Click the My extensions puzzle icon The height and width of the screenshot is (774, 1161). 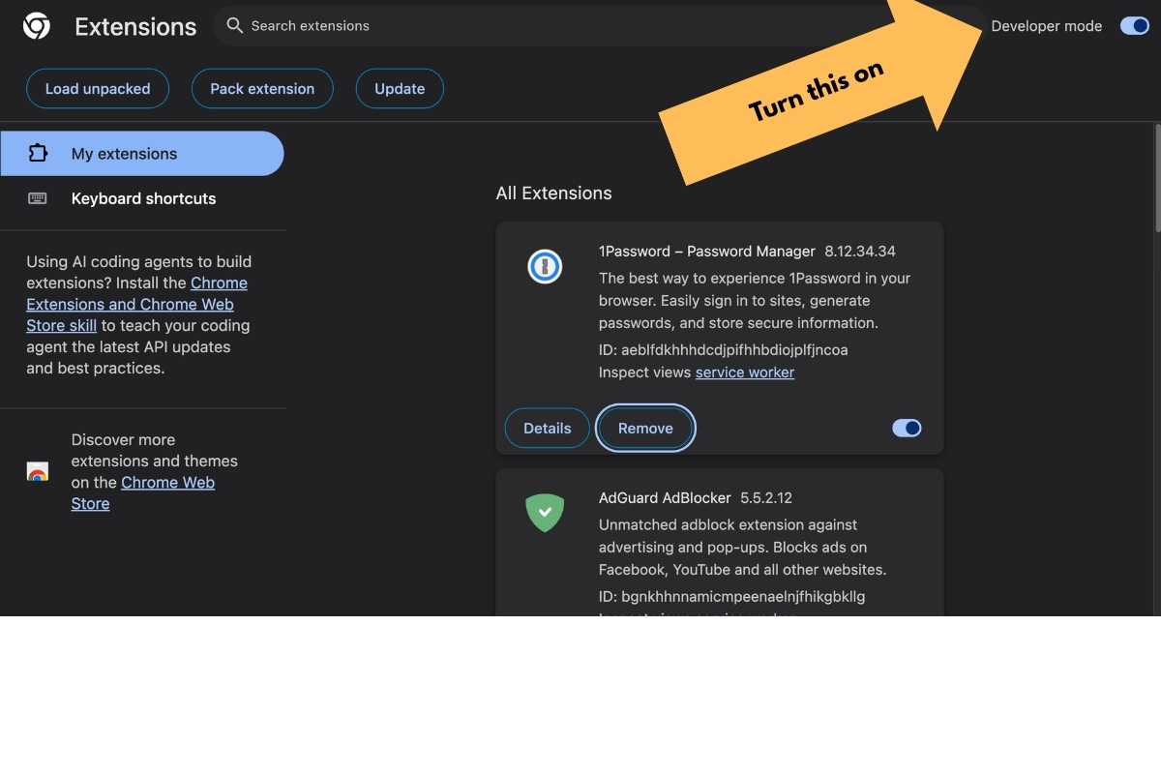coord(38,153)
